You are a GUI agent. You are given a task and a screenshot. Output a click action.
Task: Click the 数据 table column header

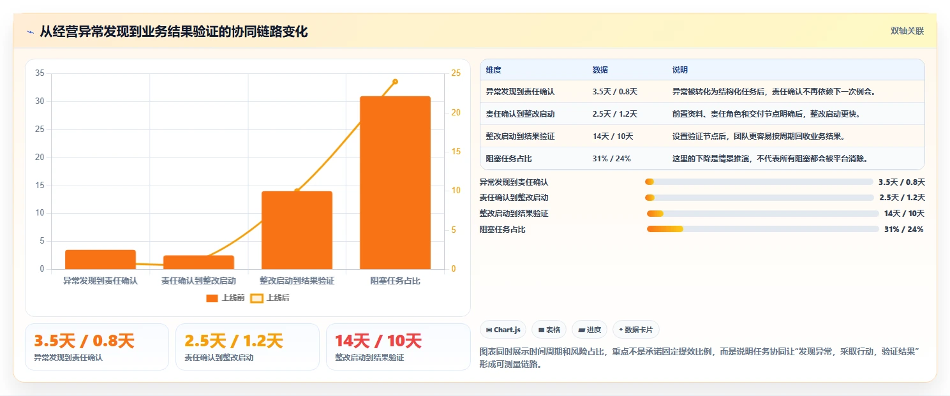(600, 70)
